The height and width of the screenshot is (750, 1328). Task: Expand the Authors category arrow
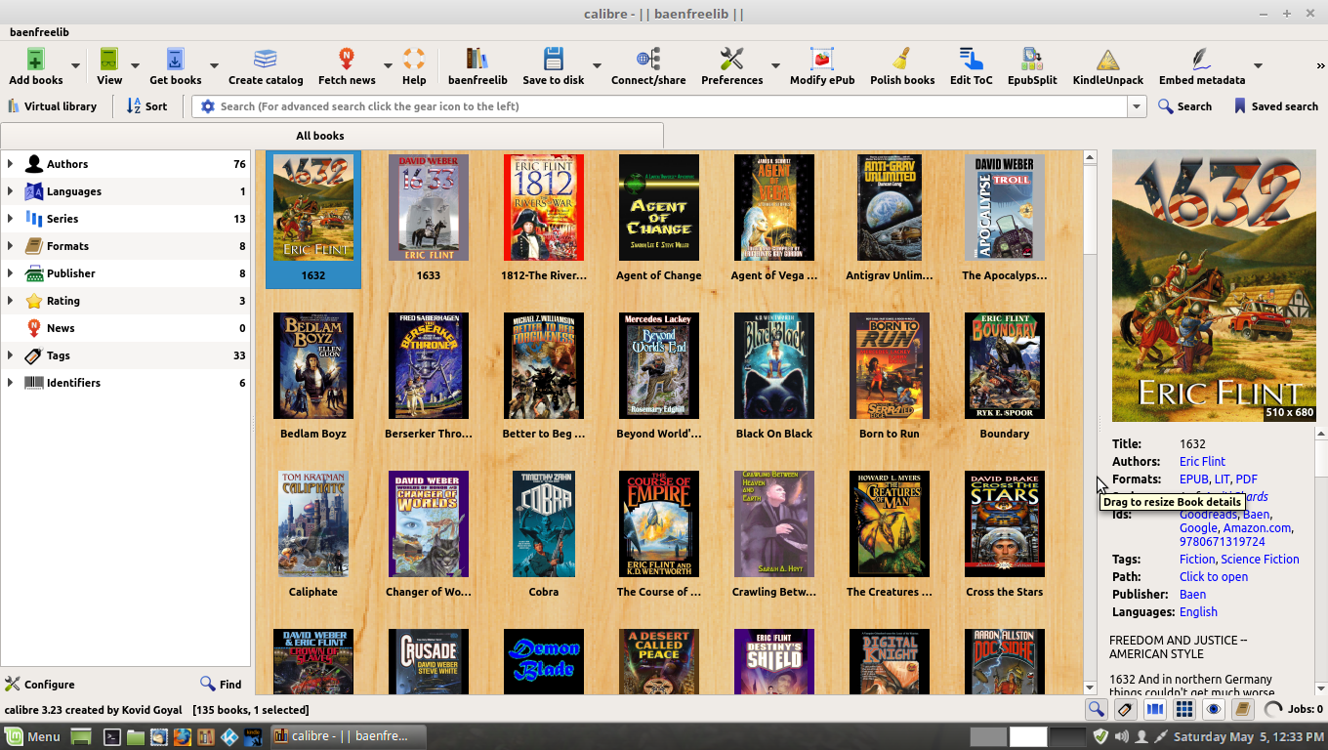tap(10, 164)
